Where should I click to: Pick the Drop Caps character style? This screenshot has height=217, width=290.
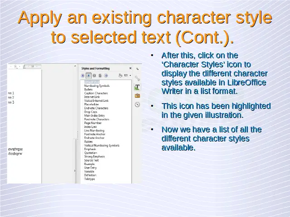[x=91, y=112]
